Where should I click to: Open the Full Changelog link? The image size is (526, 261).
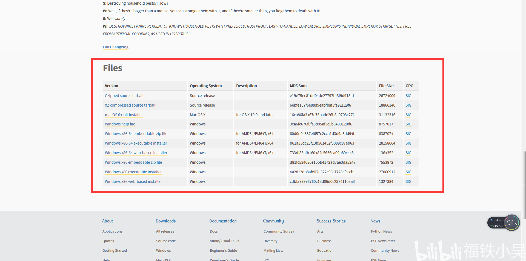116,47
